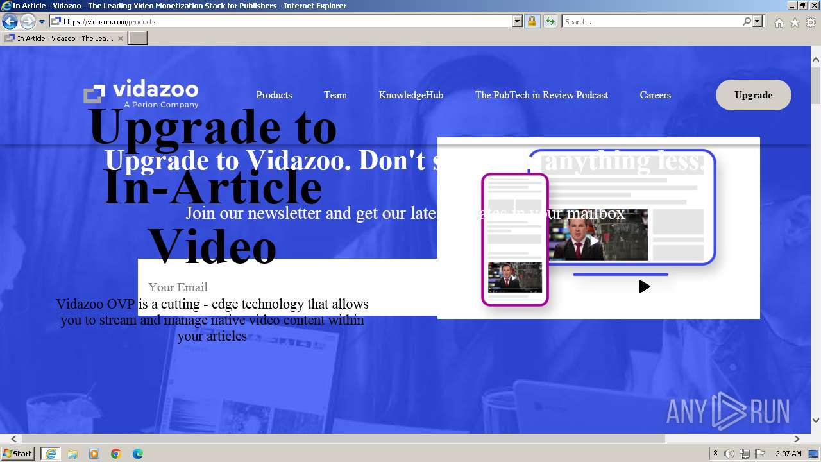Open the Team menu item
The height and width of the screenshot is (462, 821).
tap(335, 95)
